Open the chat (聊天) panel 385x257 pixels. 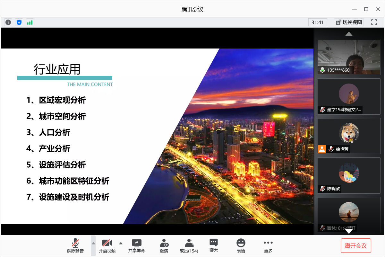pyautogui.click(x=214, y=246)
